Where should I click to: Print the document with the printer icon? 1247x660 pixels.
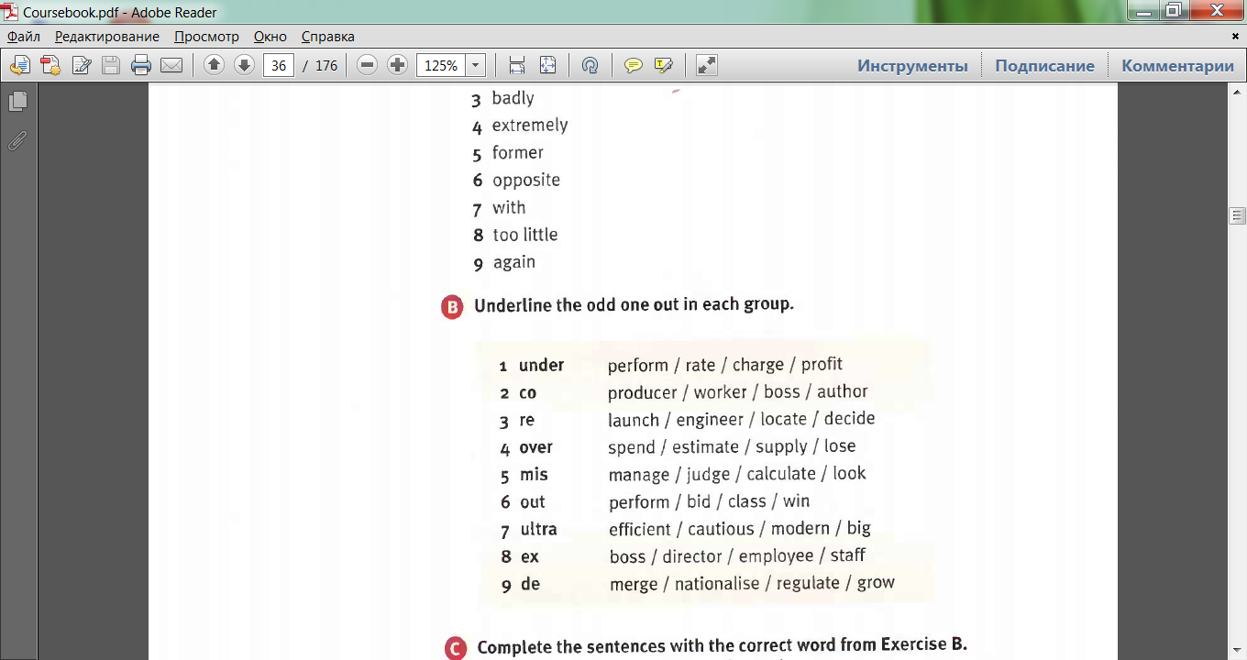pos(141,65)
